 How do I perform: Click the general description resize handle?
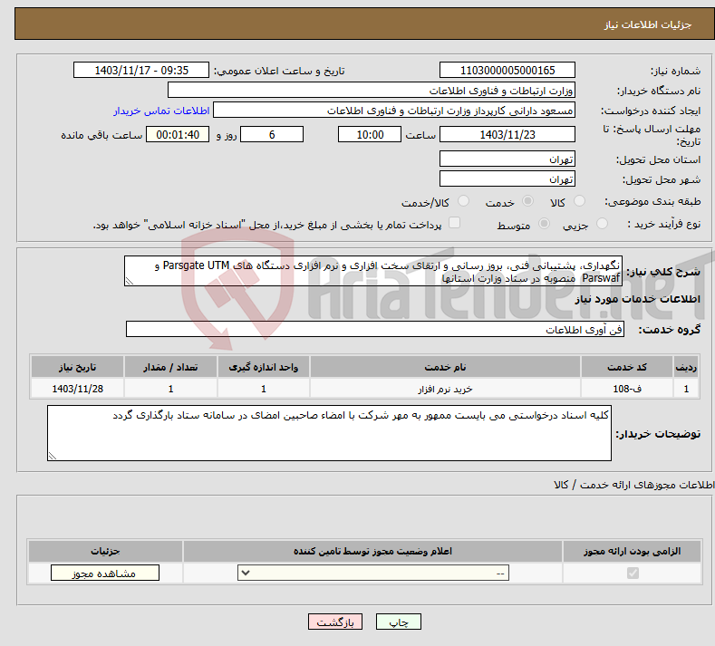coord(129,281)
